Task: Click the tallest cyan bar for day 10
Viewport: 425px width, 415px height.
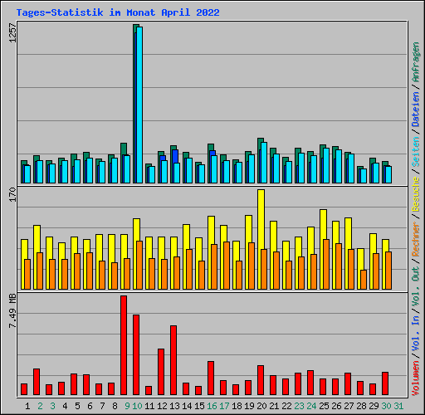Action: 139,105
